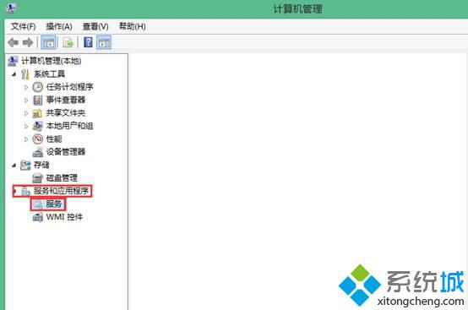The width and height of the screenshot is (468, 310).
Task: Collapse the 系统工具 tree node
Action: click(14, 74)
